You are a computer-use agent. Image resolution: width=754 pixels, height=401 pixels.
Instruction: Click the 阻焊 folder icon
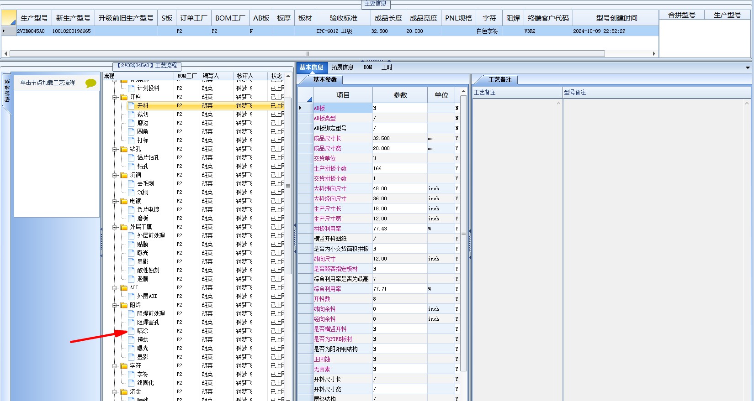[124, 305]
